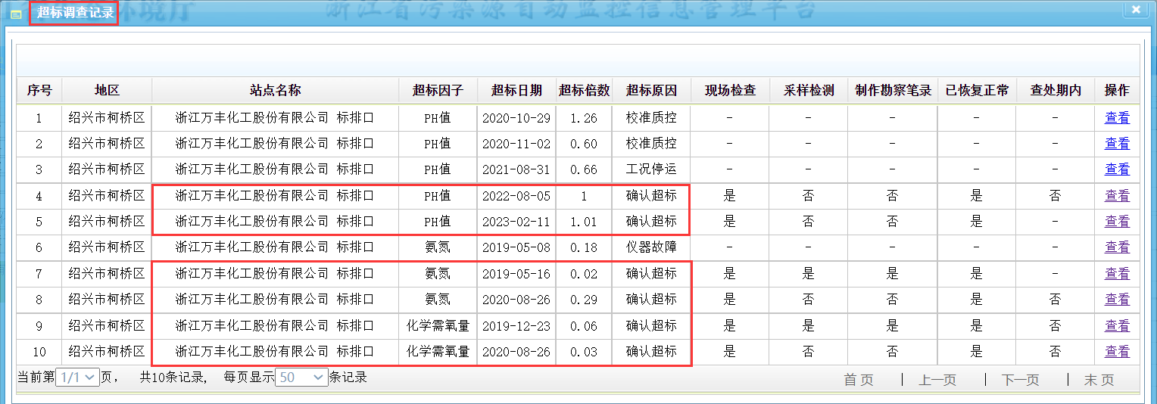Open 查看 link for row 2

(1117, 144)
